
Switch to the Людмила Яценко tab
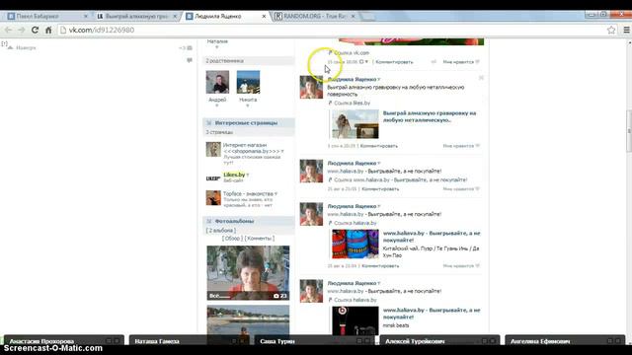click(x=224, y=16)
